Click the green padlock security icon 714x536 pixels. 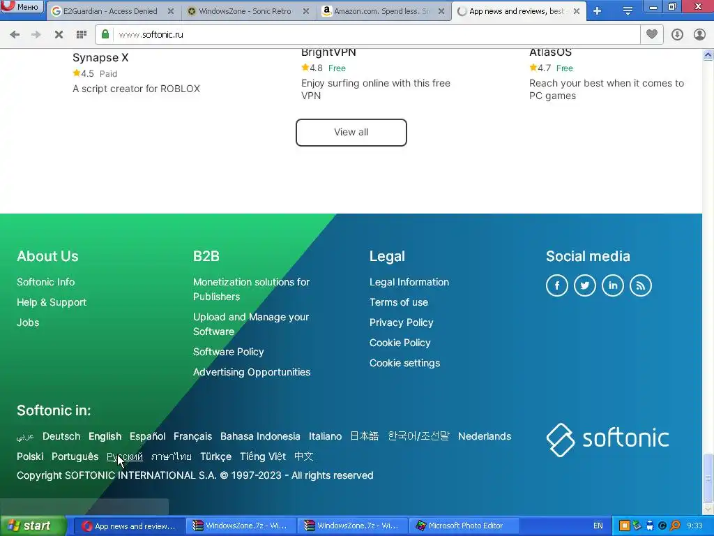pyautogui.click(x=105, y=34)
